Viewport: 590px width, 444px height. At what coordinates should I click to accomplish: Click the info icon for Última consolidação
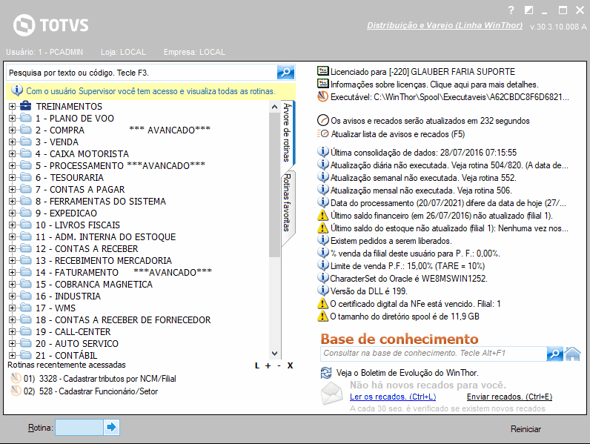[323, 152]
